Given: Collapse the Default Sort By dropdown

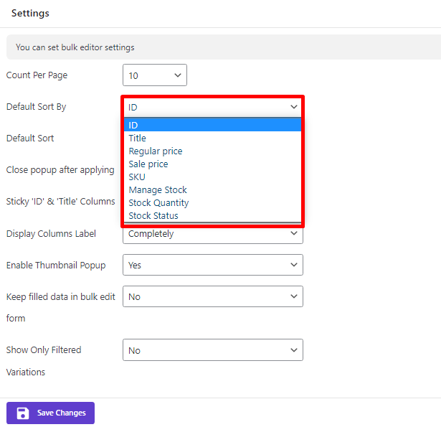Looking at the screenshot, I should pos(213,107).
